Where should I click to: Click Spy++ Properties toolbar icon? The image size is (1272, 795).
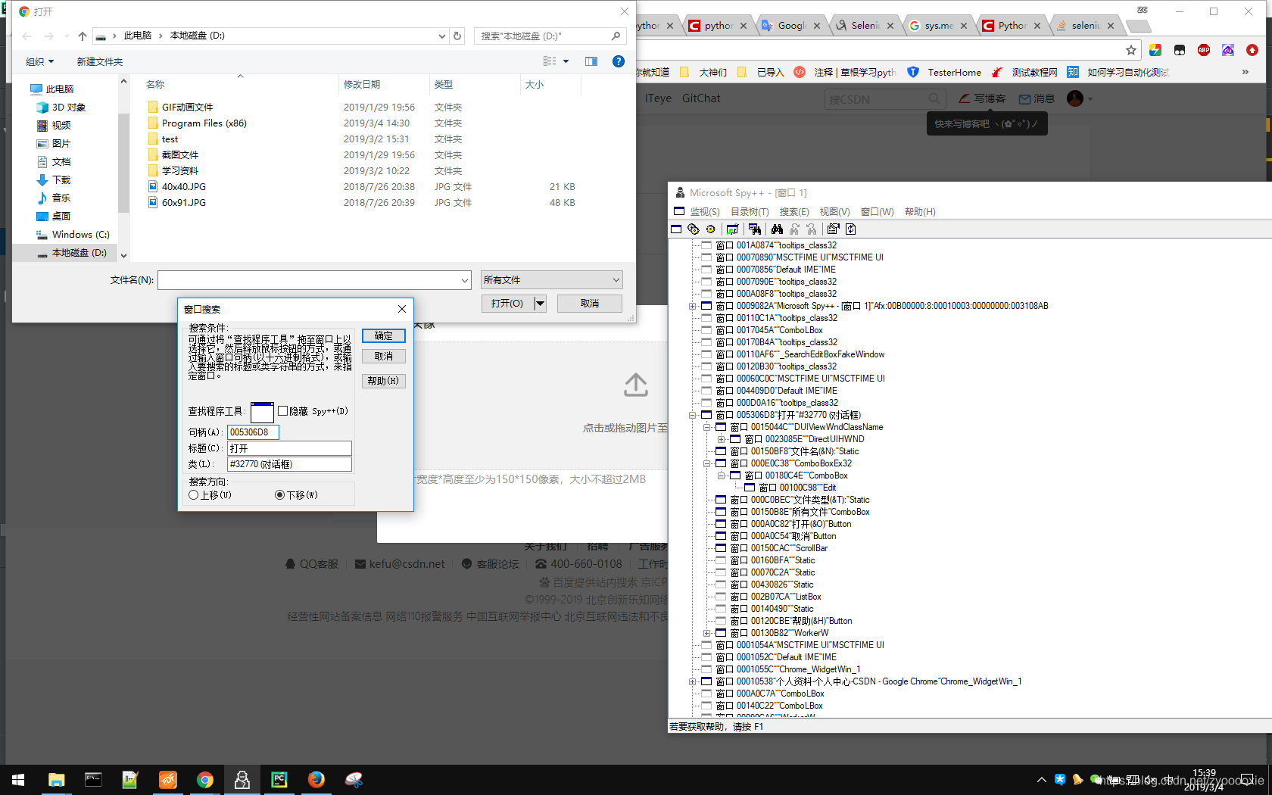834,229
